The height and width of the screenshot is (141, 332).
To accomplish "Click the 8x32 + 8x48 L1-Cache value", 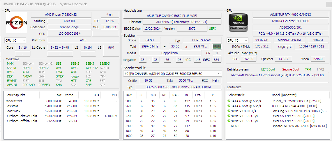I will pyautogui.click(x=60, y=47).
